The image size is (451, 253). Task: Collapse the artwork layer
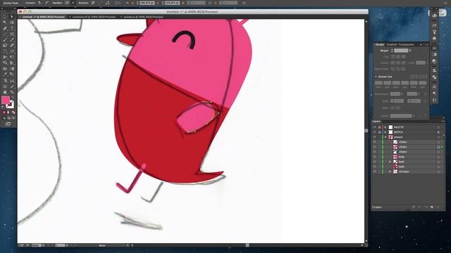[385, 137]
